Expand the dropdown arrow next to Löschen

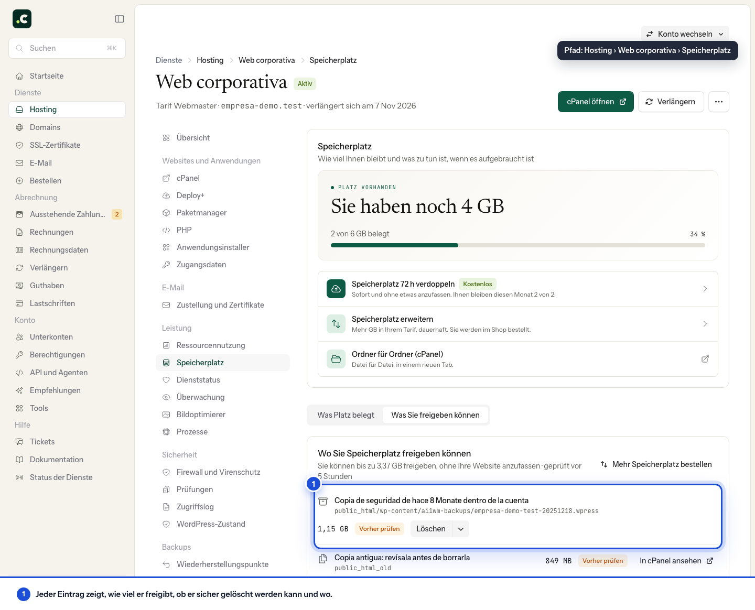461,529
